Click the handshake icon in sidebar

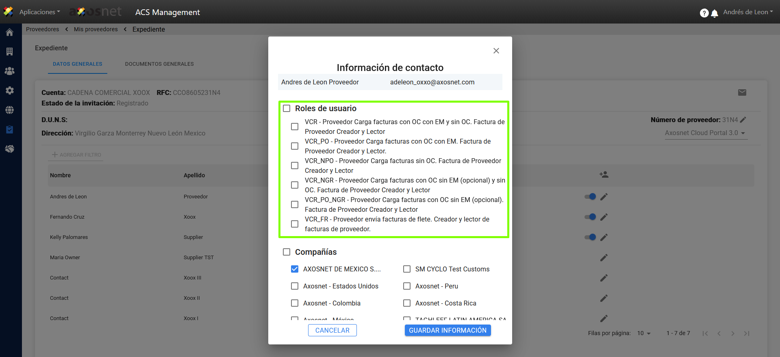10,149
